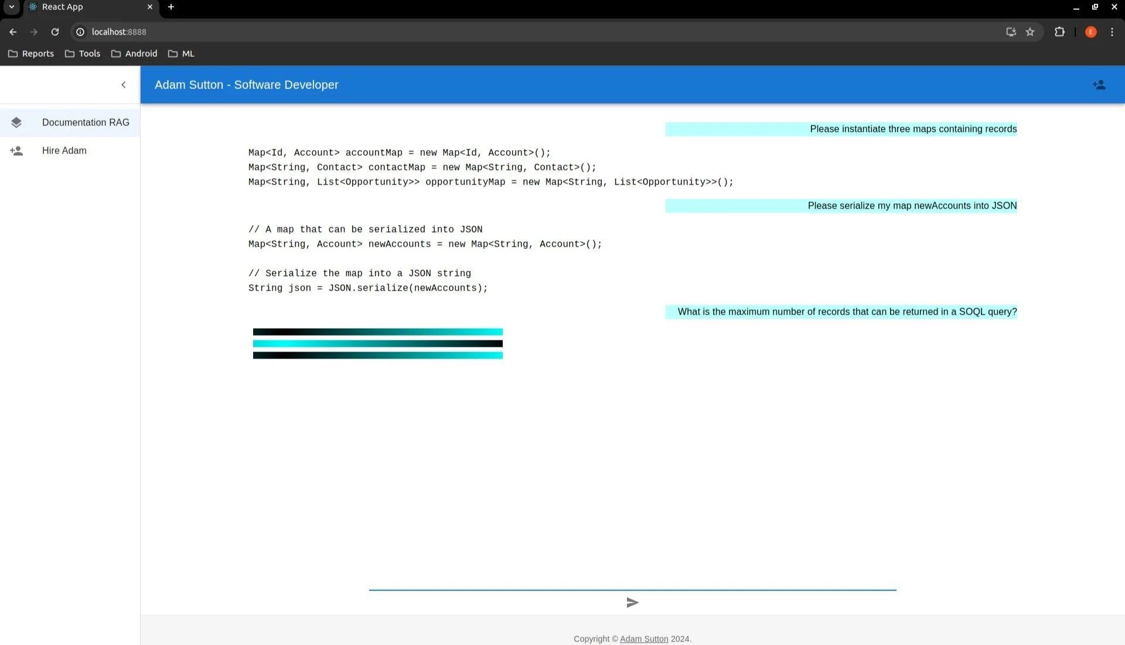Send the message using the arrow icon
The height and width of the screenshot is (645, 1125).
coord(632,602)
